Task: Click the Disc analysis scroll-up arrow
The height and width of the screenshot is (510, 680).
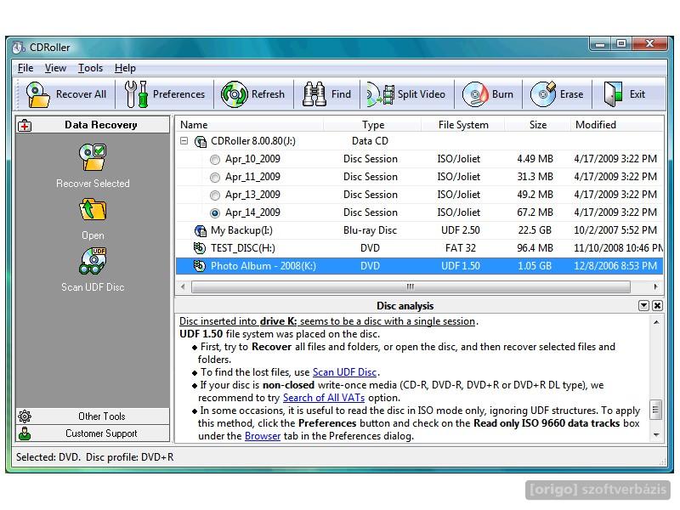Action: click(656, 322)
